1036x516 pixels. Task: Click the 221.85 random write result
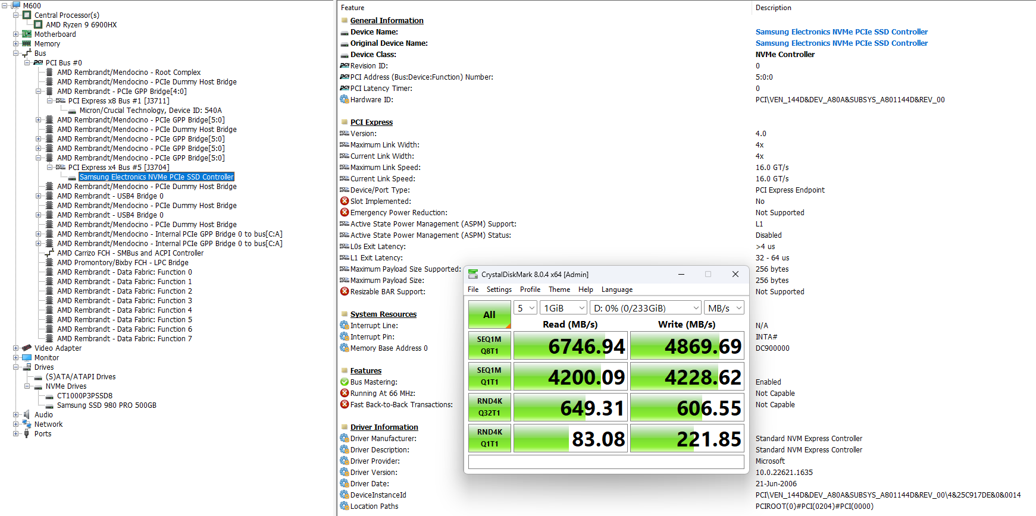coord(687,438)
